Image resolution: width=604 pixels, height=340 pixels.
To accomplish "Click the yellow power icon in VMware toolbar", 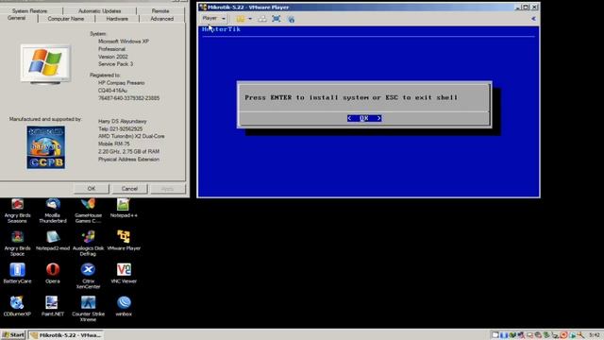I will pos(241,19).
